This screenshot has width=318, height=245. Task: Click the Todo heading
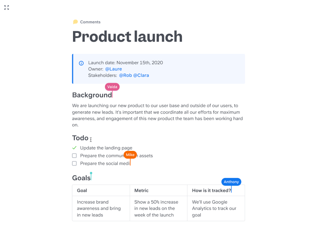click(x=80, y=138)
